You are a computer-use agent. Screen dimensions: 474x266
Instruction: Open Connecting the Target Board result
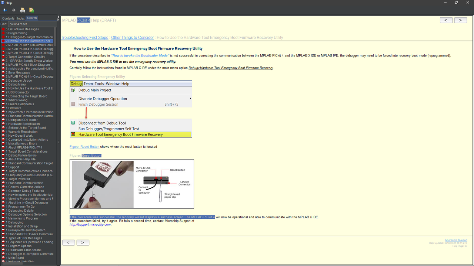tap(26, 96)
